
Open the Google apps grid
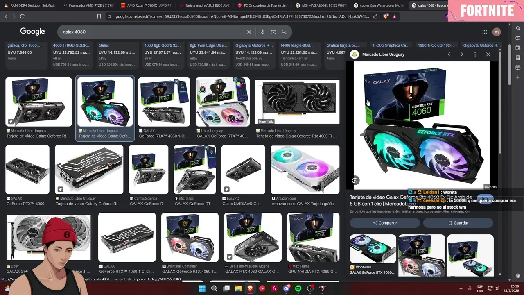[485, 32]
